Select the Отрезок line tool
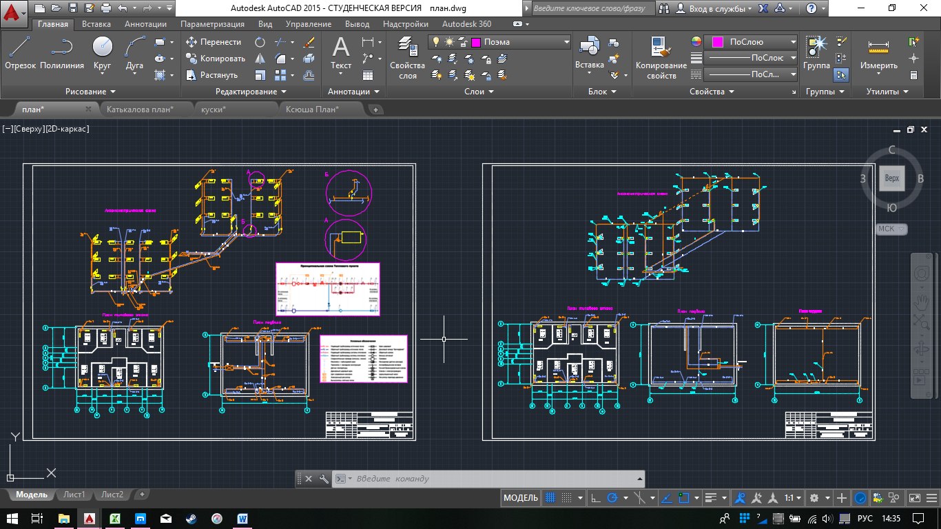 tap(20, 53)
